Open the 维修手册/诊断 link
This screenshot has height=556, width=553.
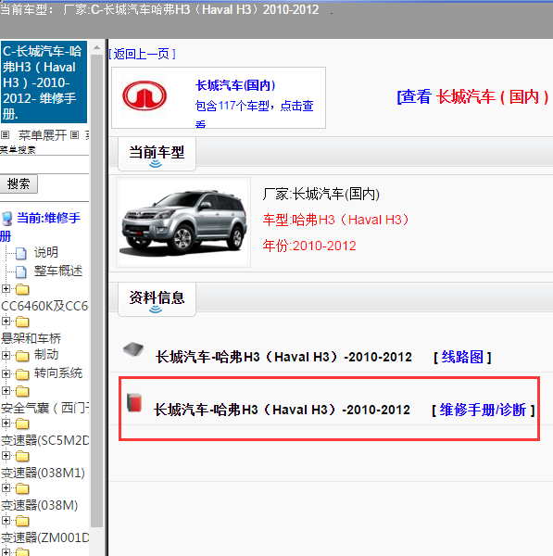pos(484,410)
